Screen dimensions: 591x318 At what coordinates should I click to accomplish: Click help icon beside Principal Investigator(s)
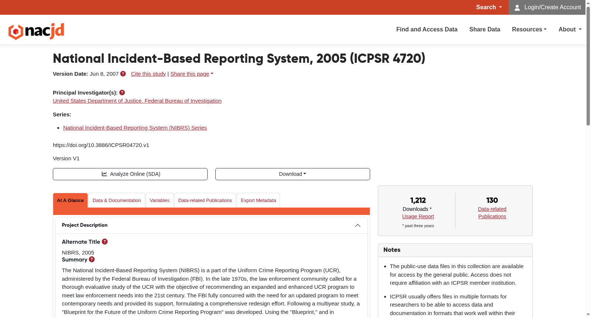coord(122,93)
